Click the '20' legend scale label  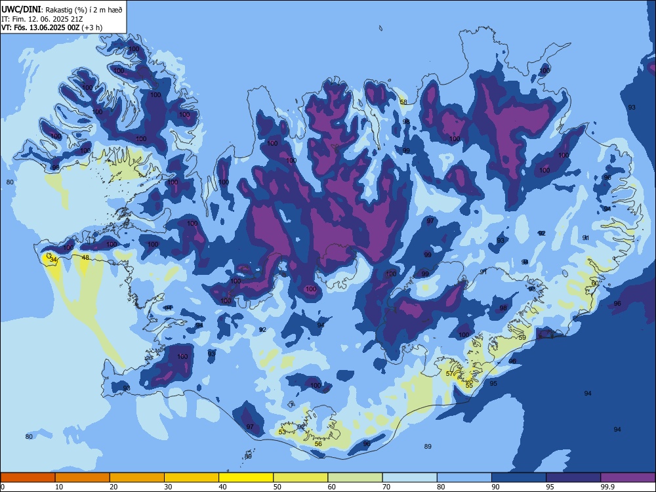point(113,487)
